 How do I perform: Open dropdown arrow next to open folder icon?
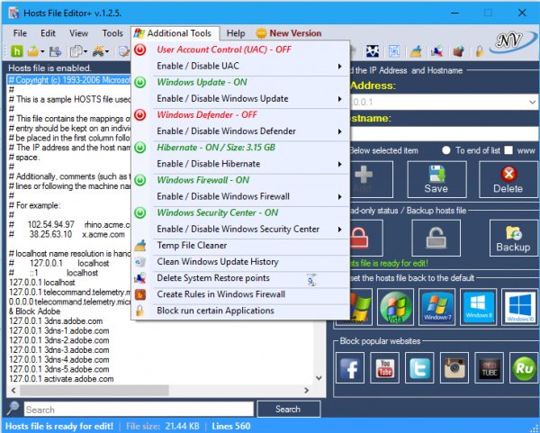(x=42, y=52)
